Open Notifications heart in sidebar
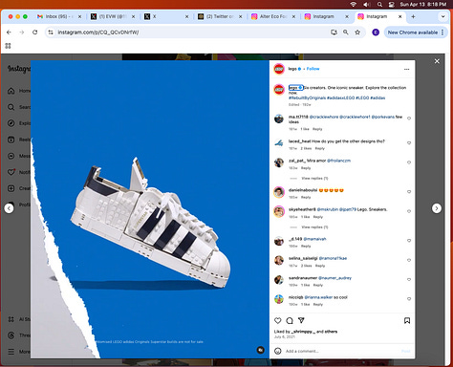The height and width of the screenshot is (367, 453). (11, 172)
